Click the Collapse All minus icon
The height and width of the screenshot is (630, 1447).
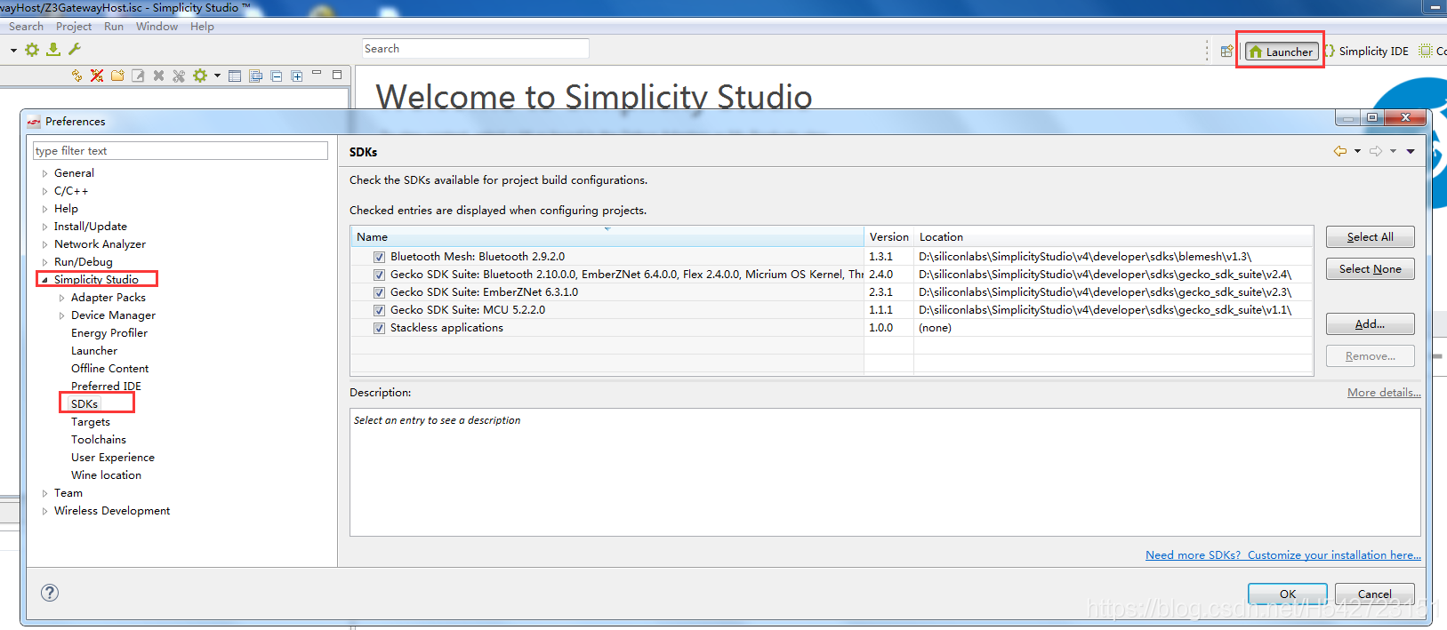pos(277,76)
